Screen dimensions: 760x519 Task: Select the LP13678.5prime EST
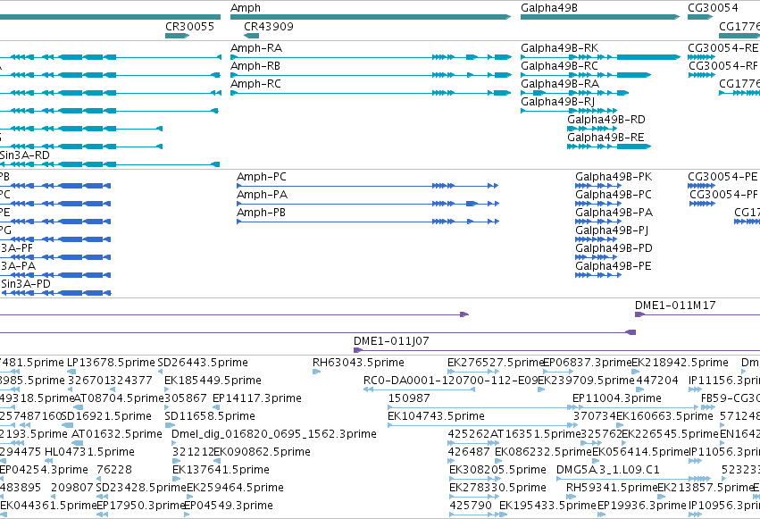point(71,372)
